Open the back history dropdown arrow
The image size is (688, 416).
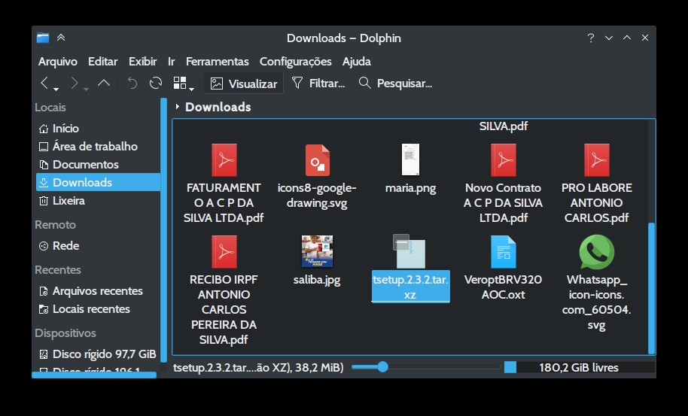(56, 89)
